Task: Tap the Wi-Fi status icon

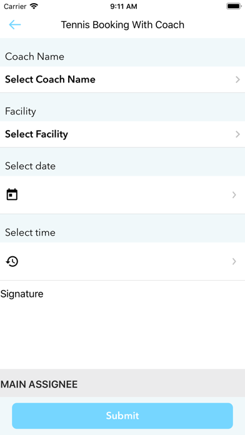Action: point(34,6)
